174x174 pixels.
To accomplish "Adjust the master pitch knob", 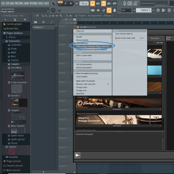I will point(53,10).
